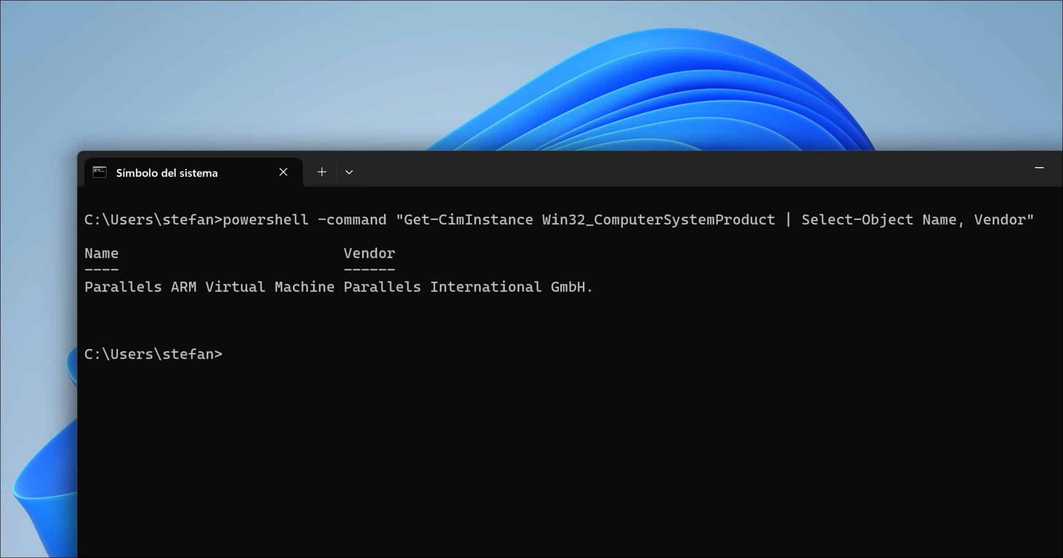
Task: Close the Símbolo del sistema tab
Action: pos(283,172)
